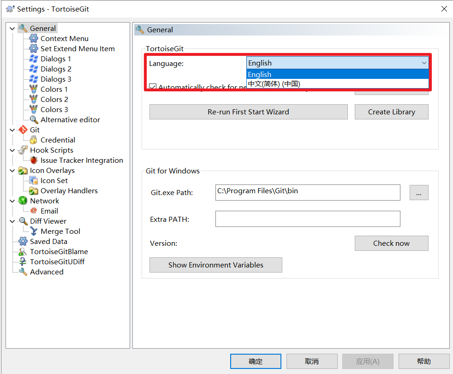
Task: Click the Alternative editor magnifier icon
Action: point(34,119)
